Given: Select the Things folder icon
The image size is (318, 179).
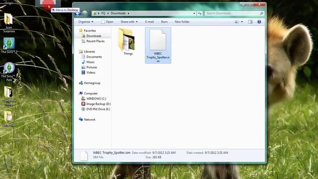Looking at the screenshot, I should point(127,40).
